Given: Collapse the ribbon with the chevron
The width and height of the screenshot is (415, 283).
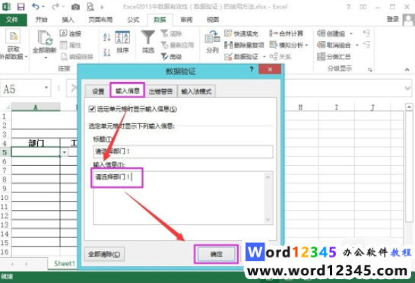Looking at the screenshot, I should (407, 70).
